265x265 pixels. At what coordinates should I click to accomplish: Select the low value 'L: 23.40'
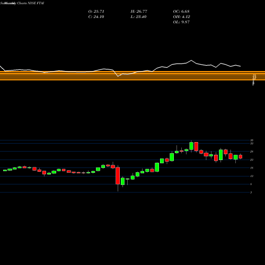(x=138, y=17)
